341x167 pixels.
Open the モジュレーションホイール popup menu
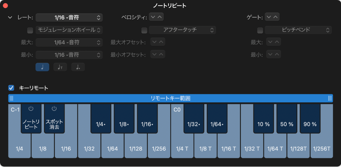click(x=69, y=30)
